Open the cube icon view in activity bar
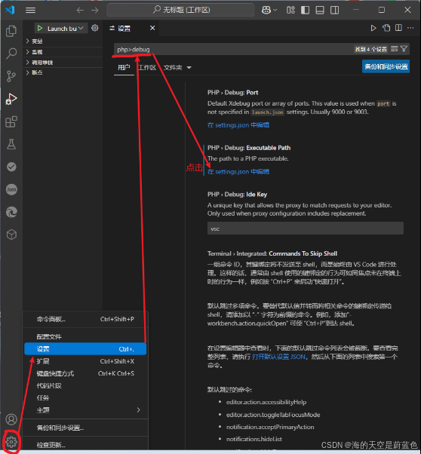421x454 pixels. coord(11,235)
